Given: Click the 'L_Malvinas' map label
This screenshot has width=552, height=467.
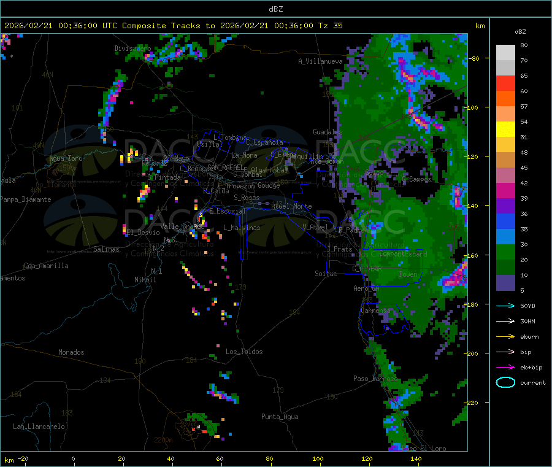Looking at the screenshot, I should 242,228.
